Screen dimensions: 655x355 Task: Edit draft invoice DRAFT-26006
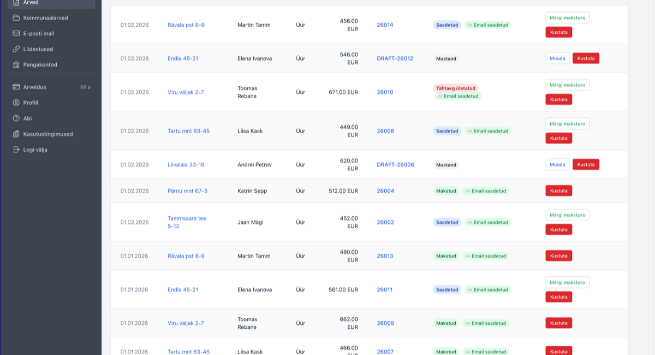557,164
